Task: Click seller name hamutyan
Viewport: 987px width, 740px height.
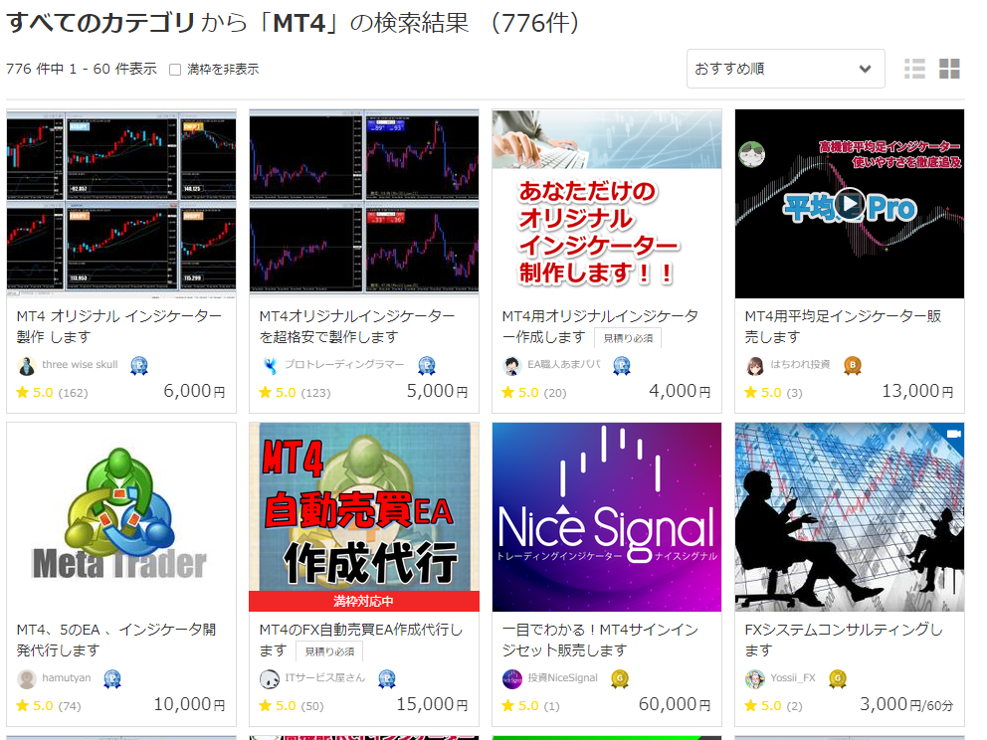Action: click(x=66, y=677)
